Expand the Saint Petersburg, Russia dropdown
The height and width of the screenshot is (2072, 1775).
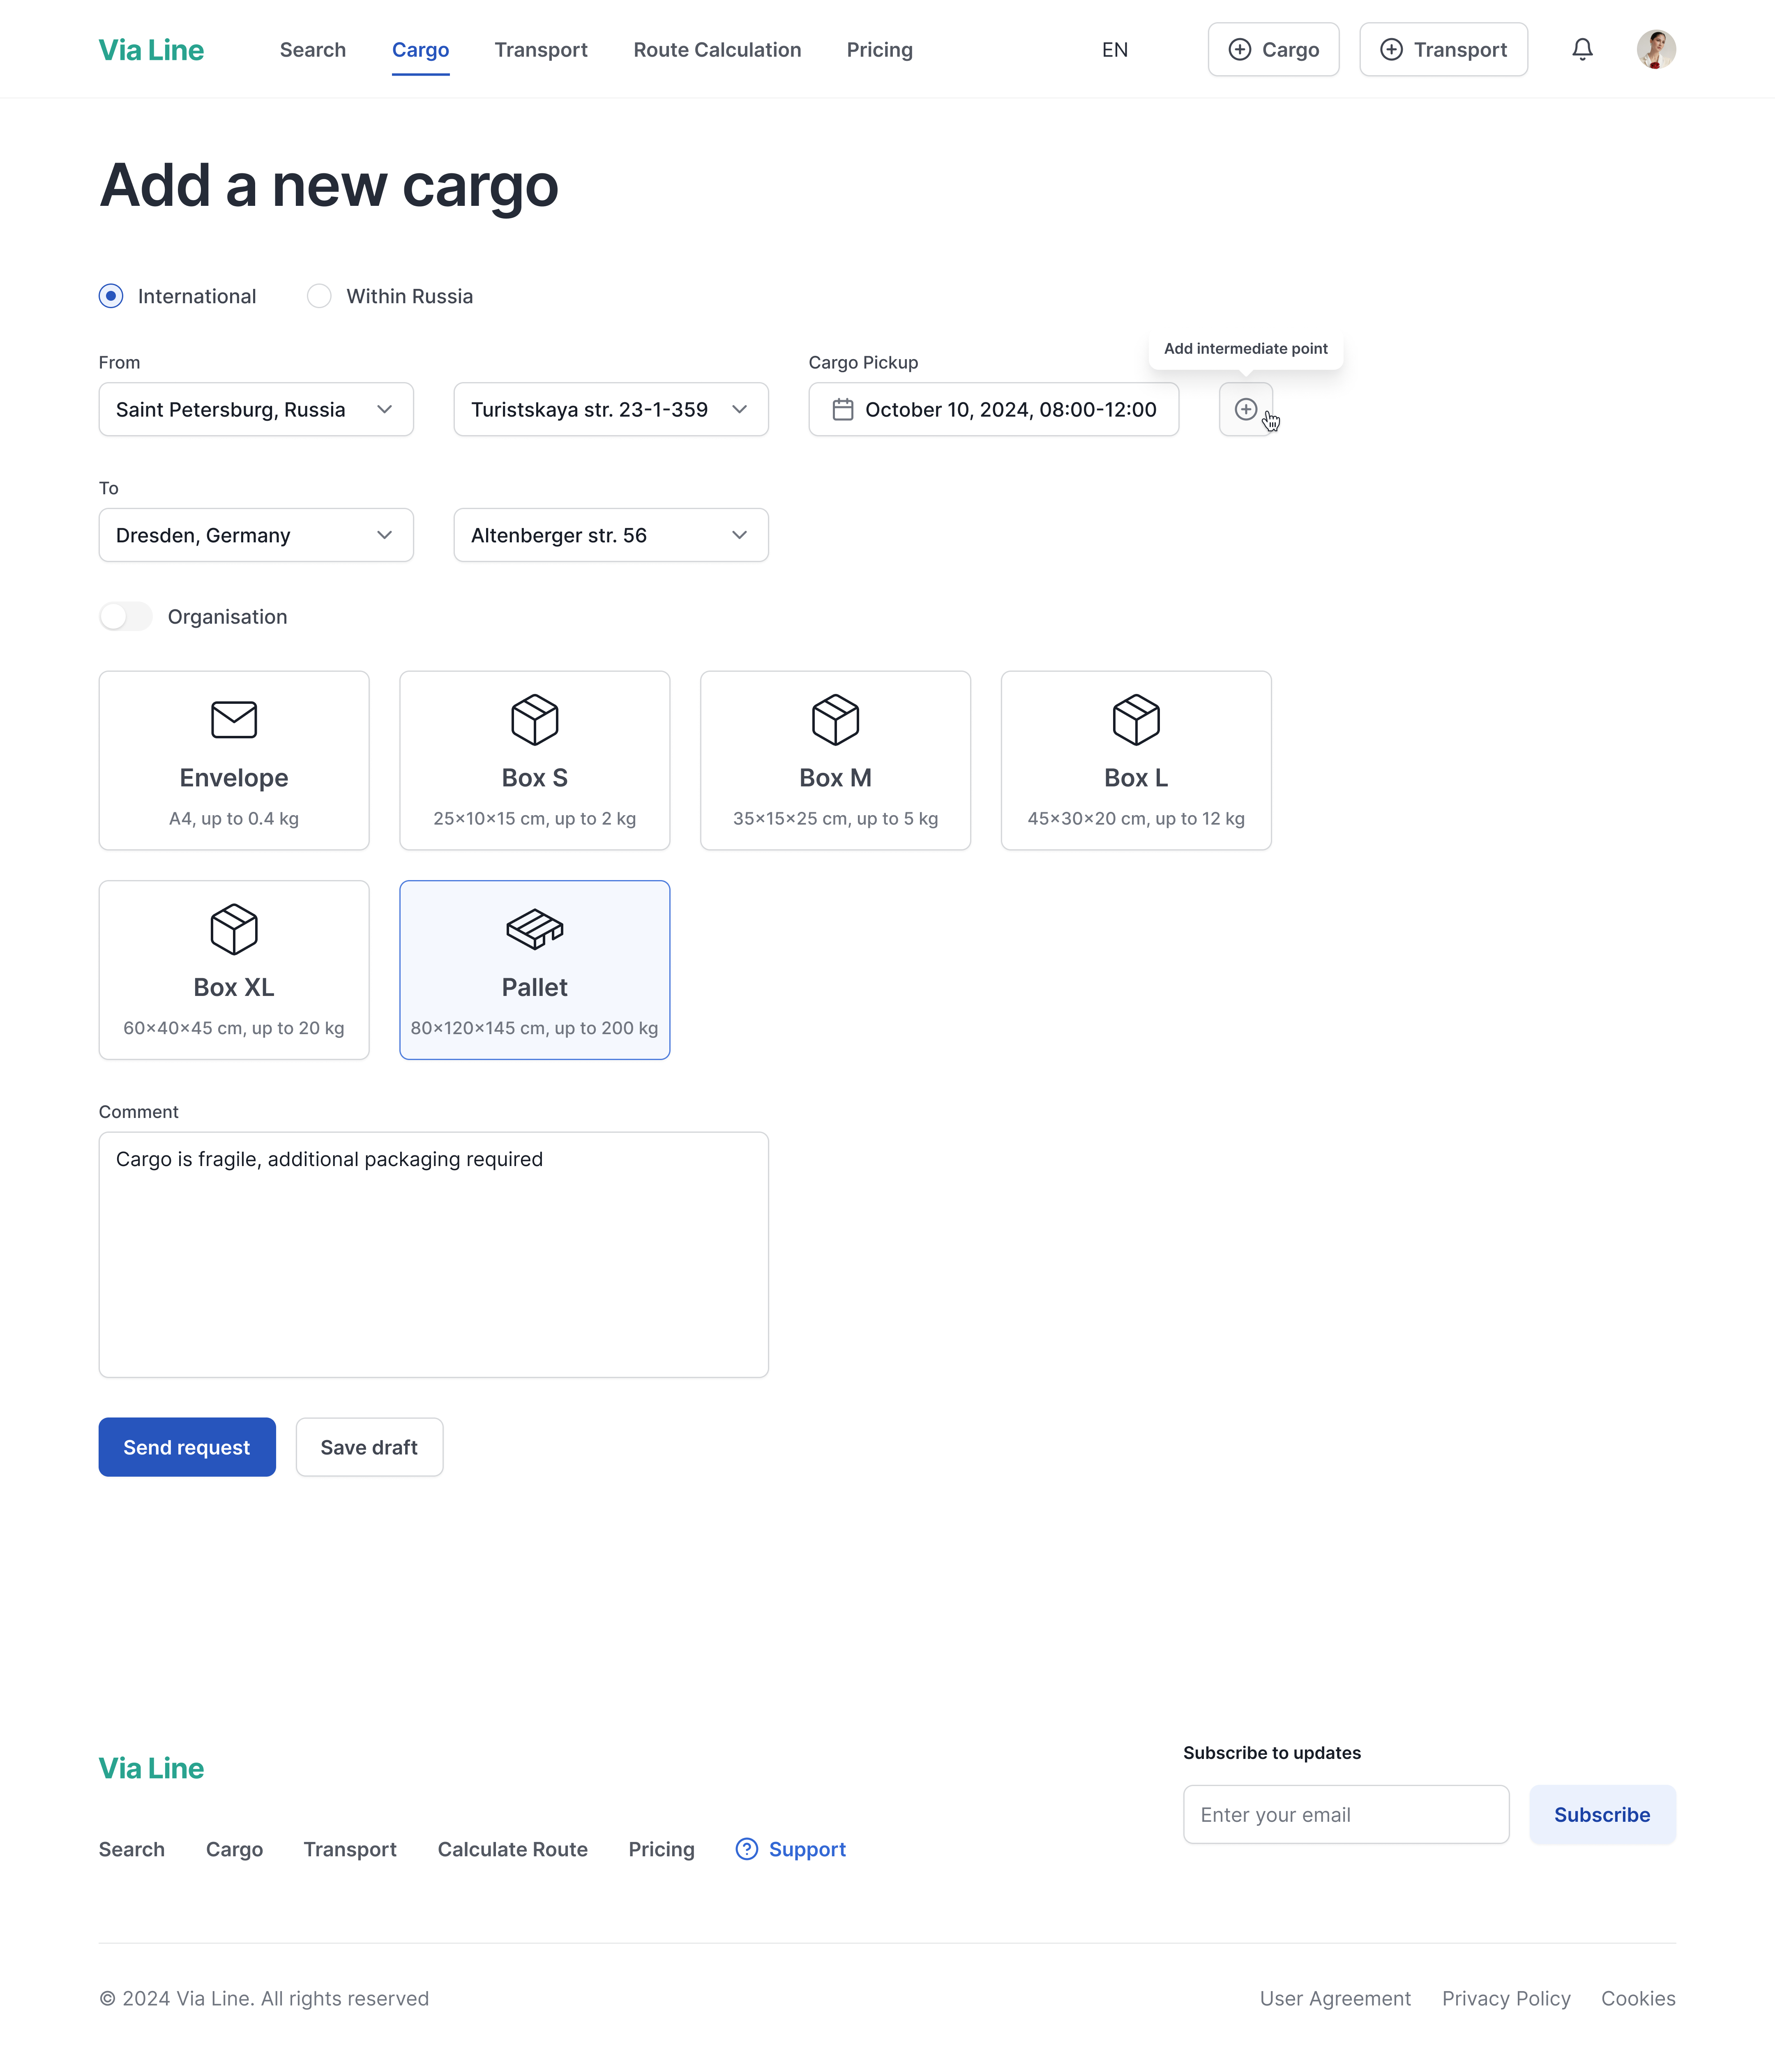click(x=256, y=409)
